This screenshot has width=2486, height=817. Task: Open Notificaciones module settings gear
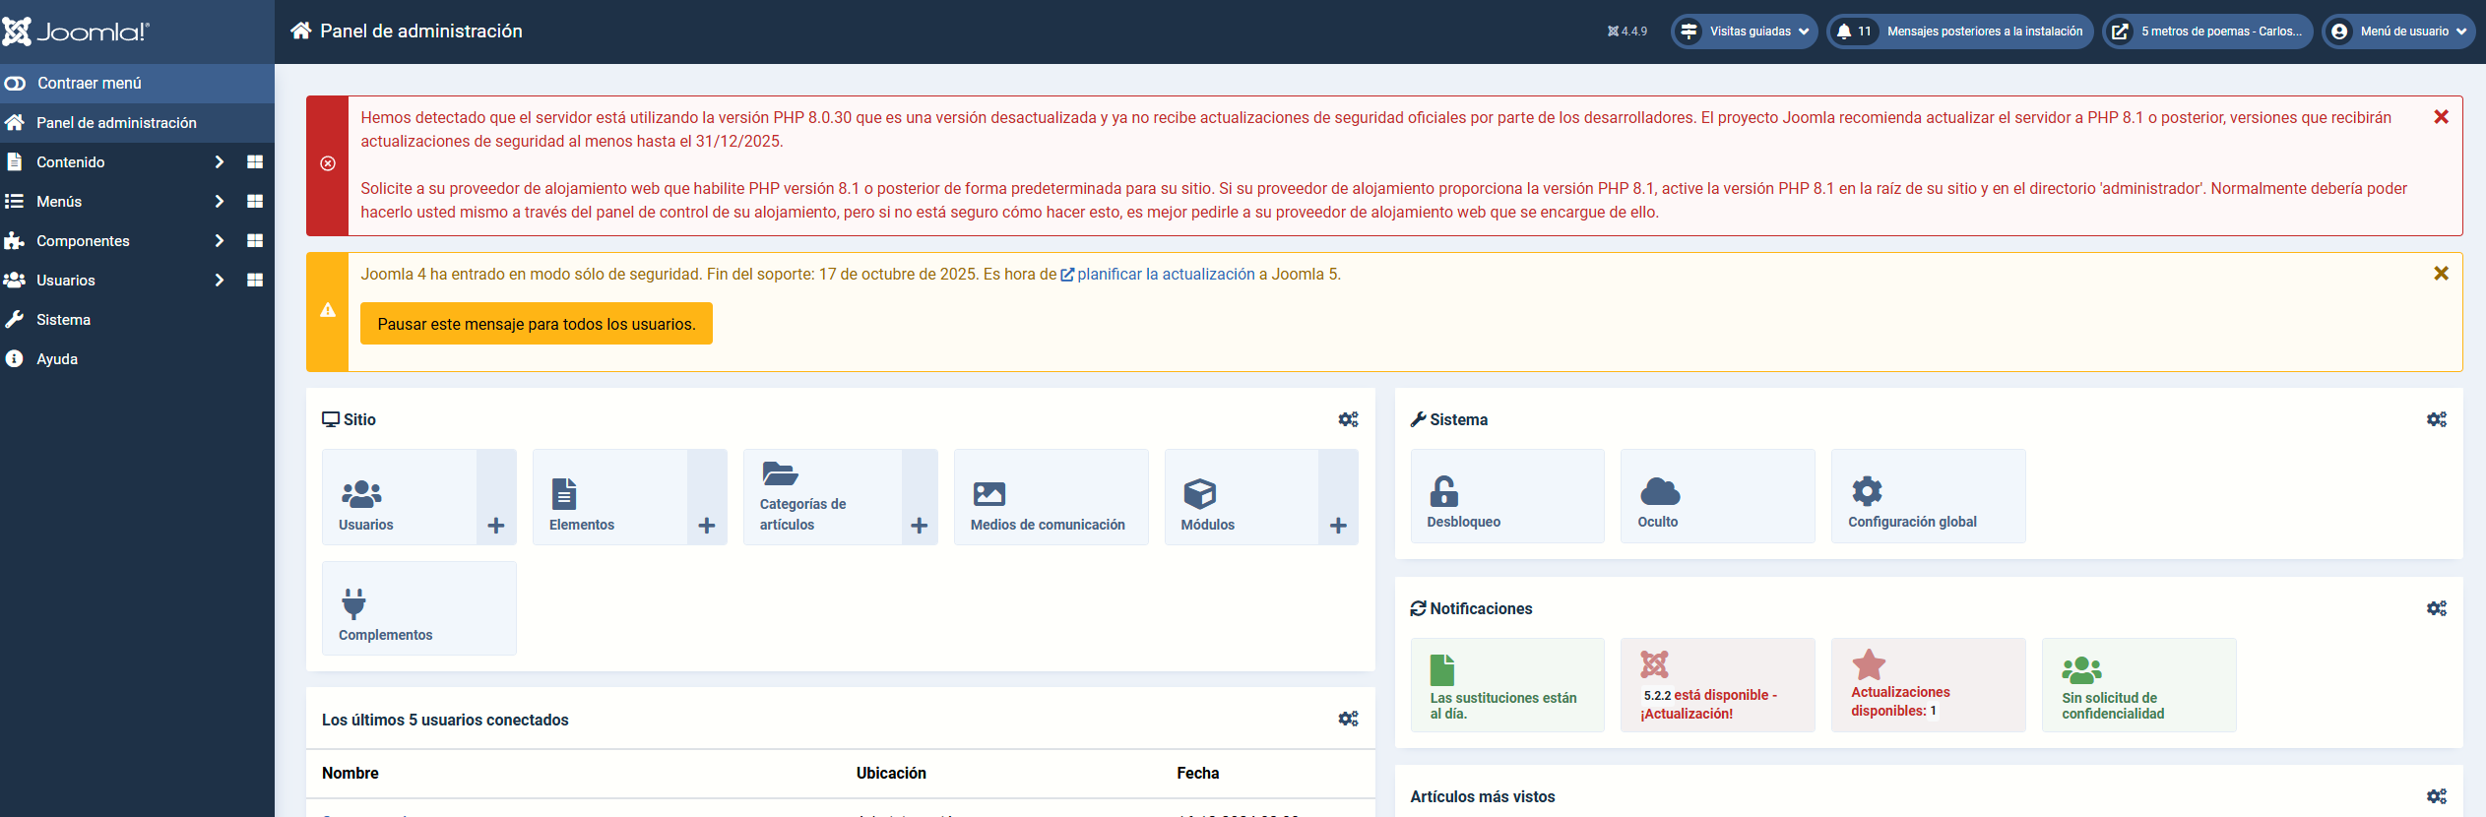tap(2436, 608)
